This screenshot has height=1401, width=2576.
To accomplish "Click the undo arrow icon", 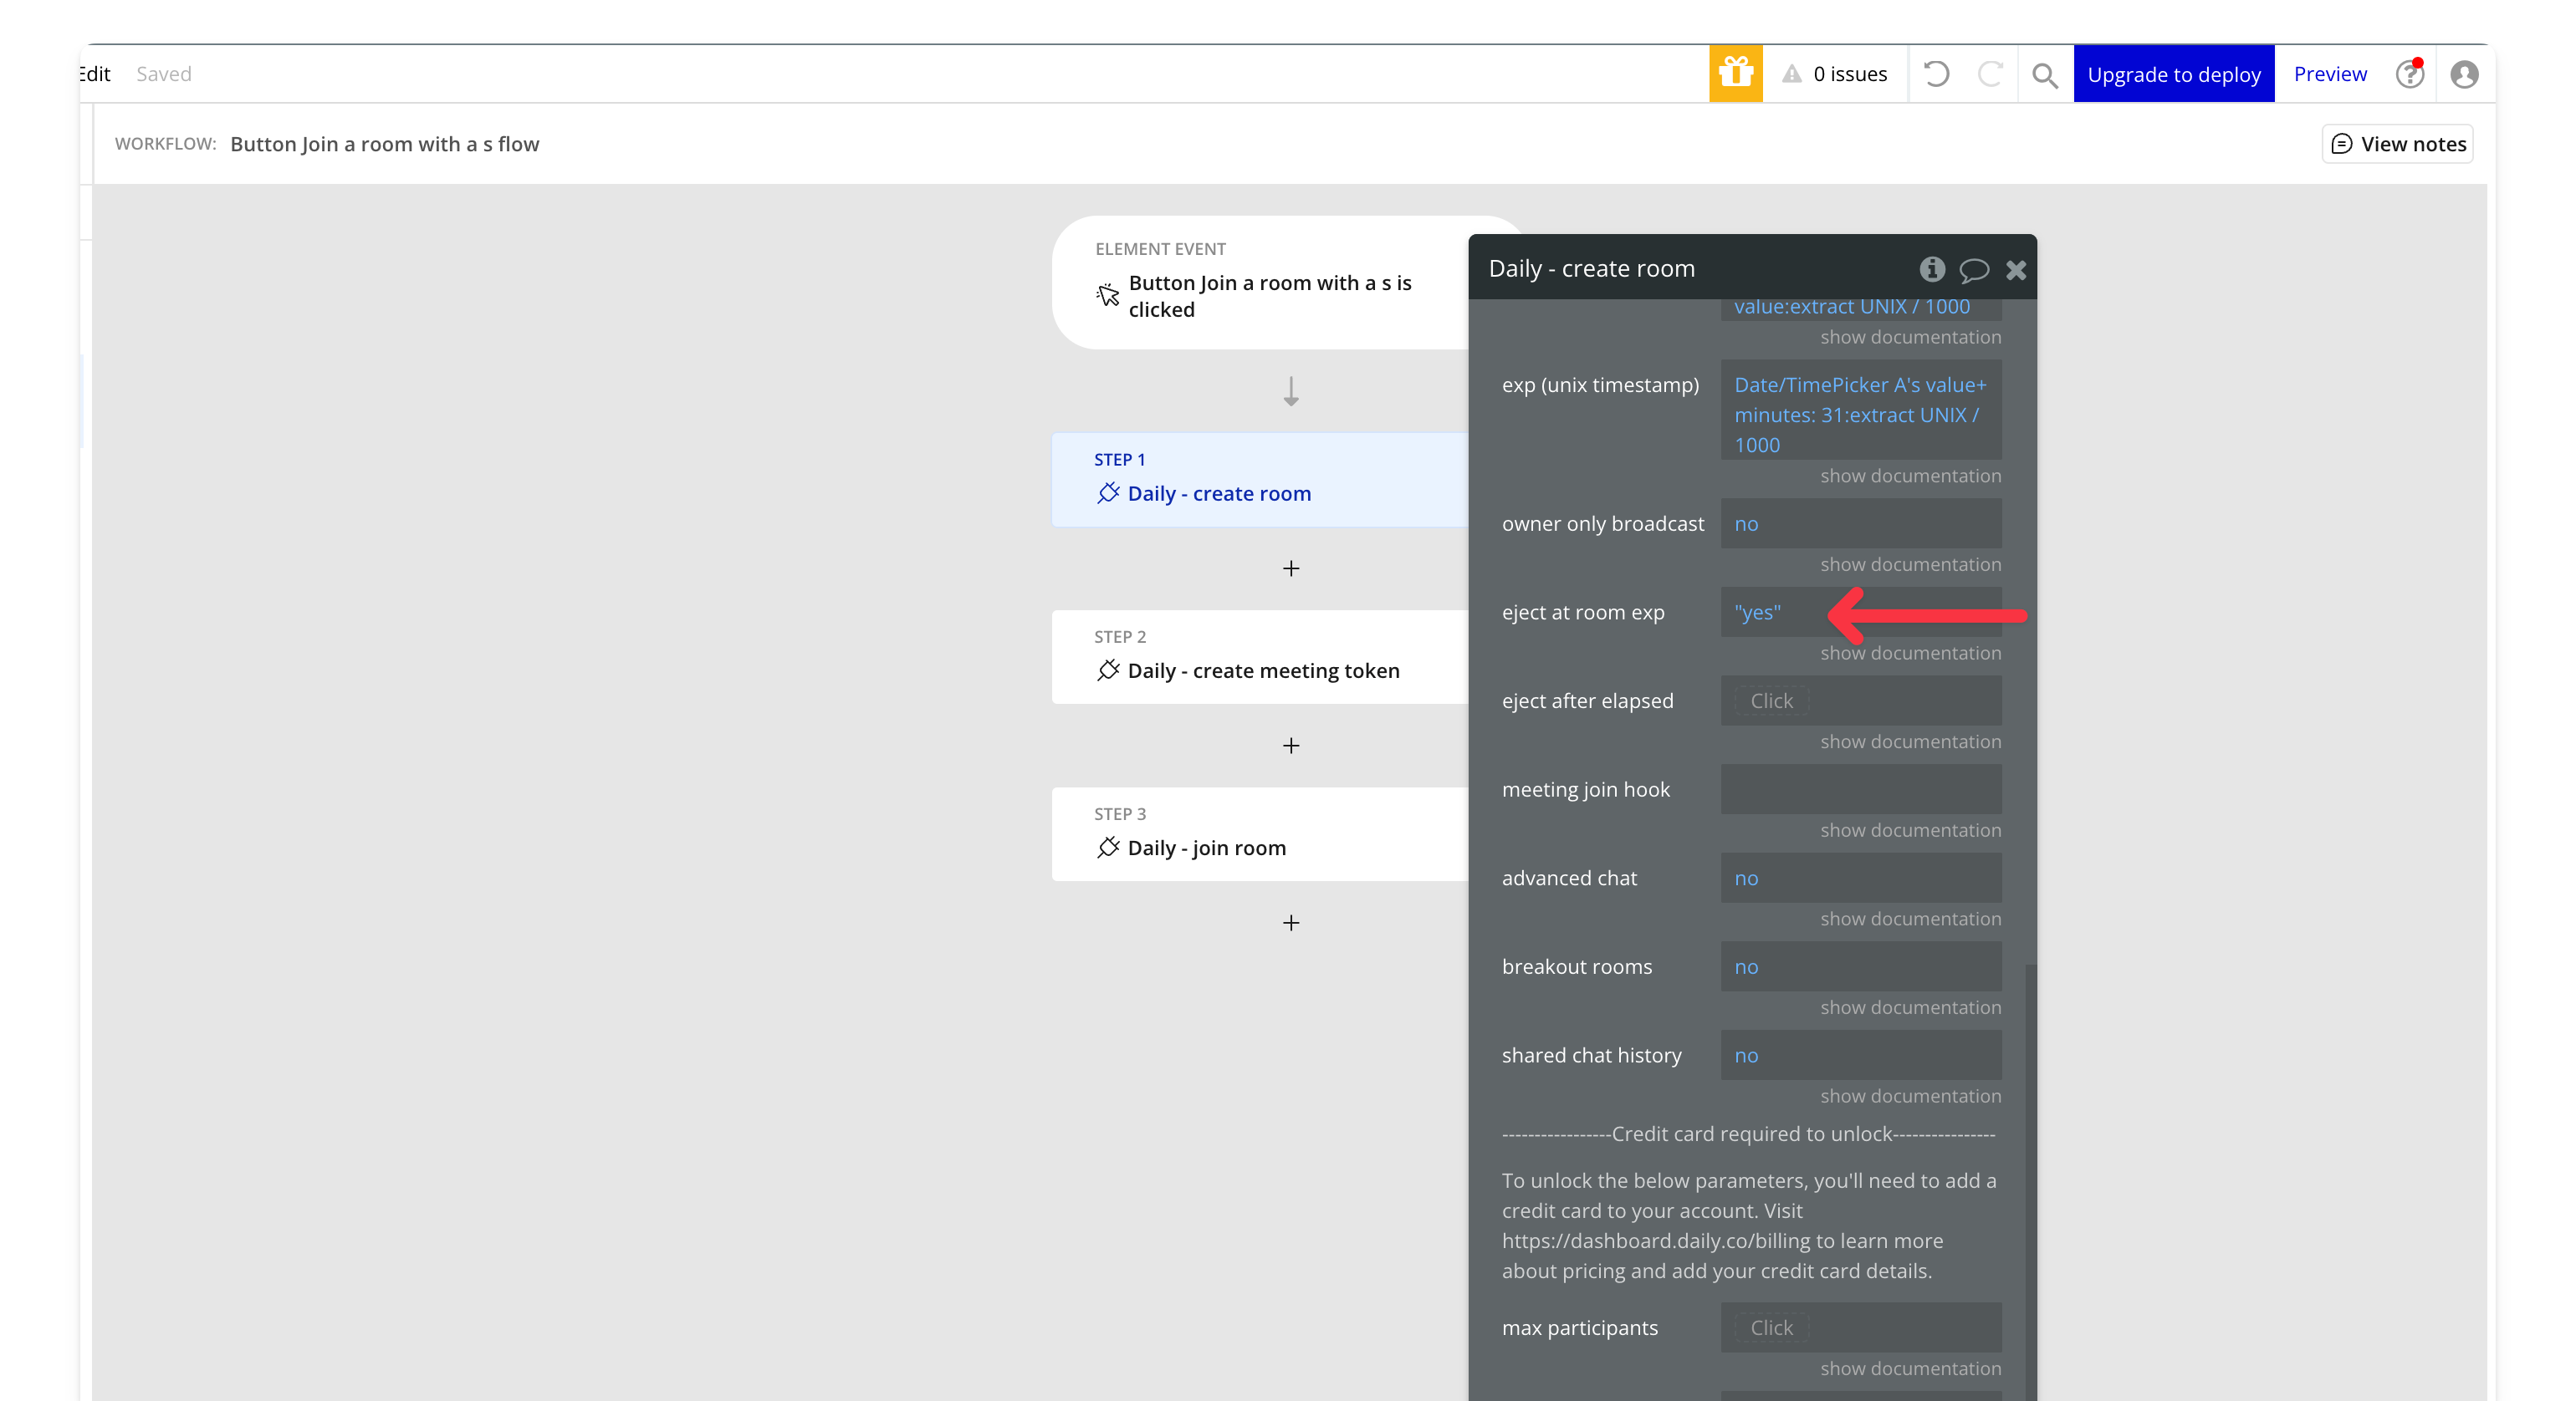I will (x=1936, y=74).
